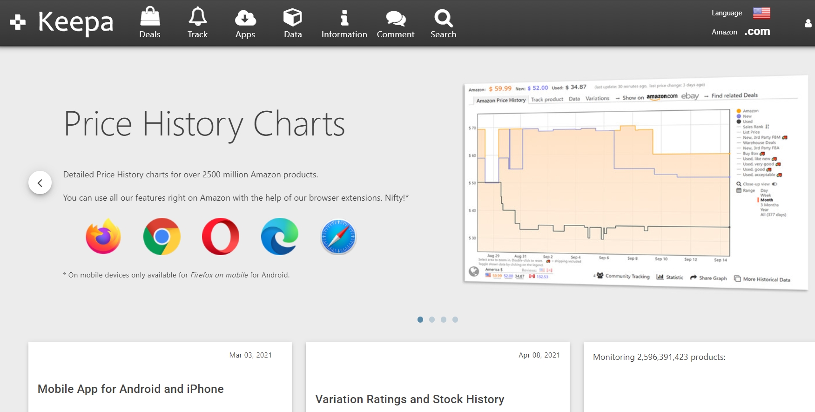
Task: Open the Apps download menu
Action: (245, 24)
